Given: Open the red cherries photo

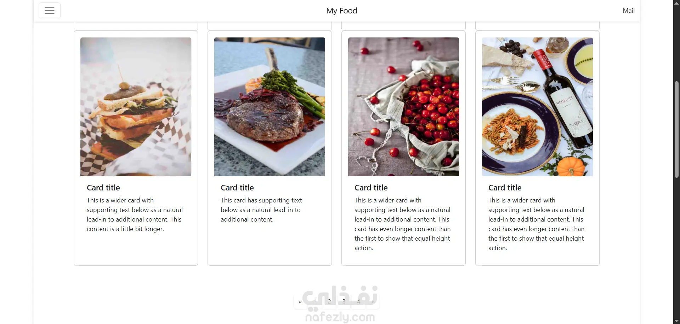Looking at the screenshot, I should 403,107.
